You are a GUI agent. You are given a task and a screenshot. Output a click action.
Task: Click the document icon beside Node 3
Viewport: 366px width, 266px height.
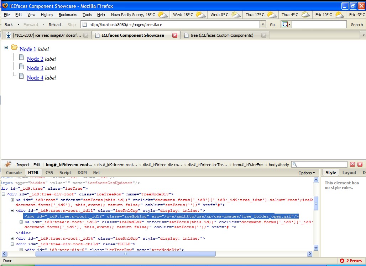point(21,67)
